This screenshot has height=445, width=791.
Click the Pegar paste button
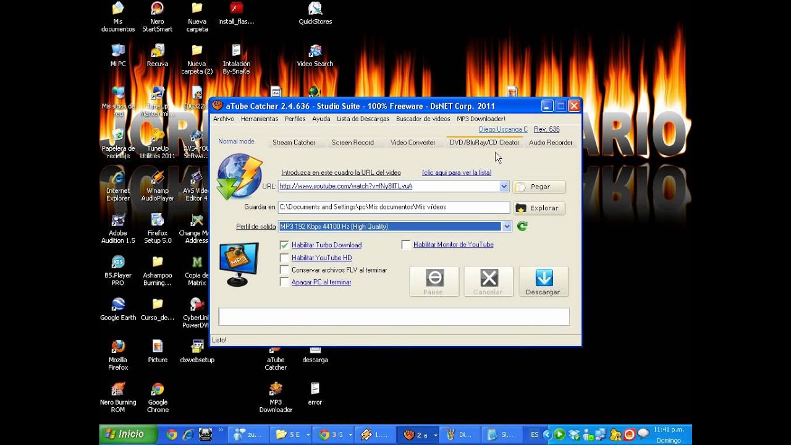(x=539, y=187)
